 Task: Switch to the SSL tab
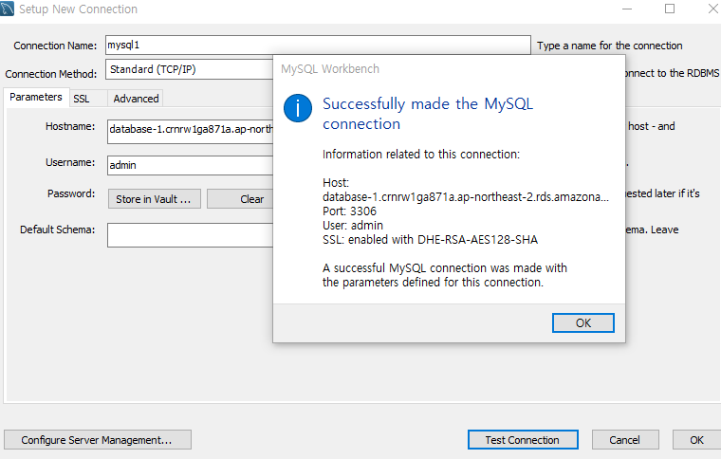click(82, 99)
